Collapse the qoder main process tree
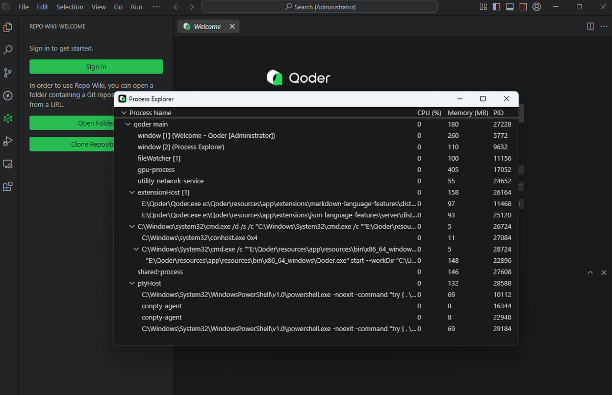Screen dimensions: 612x395 128,125
